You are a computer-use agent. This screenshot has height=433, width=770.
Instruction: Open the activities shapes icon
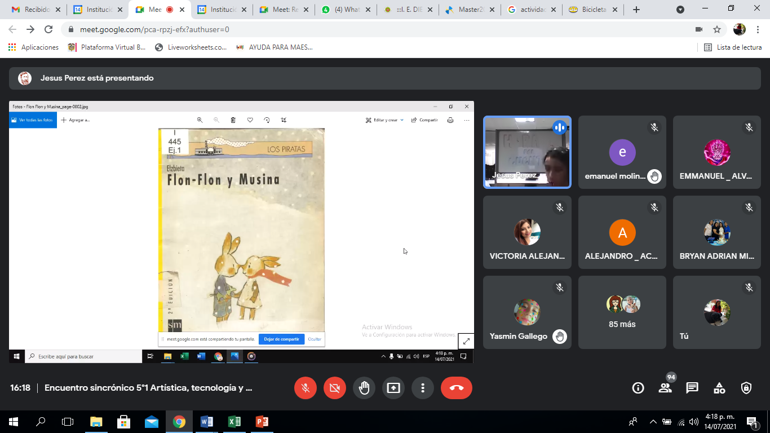coord(719,388)
